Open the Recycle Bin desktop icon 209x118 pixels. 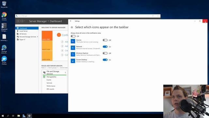[4, 4]
